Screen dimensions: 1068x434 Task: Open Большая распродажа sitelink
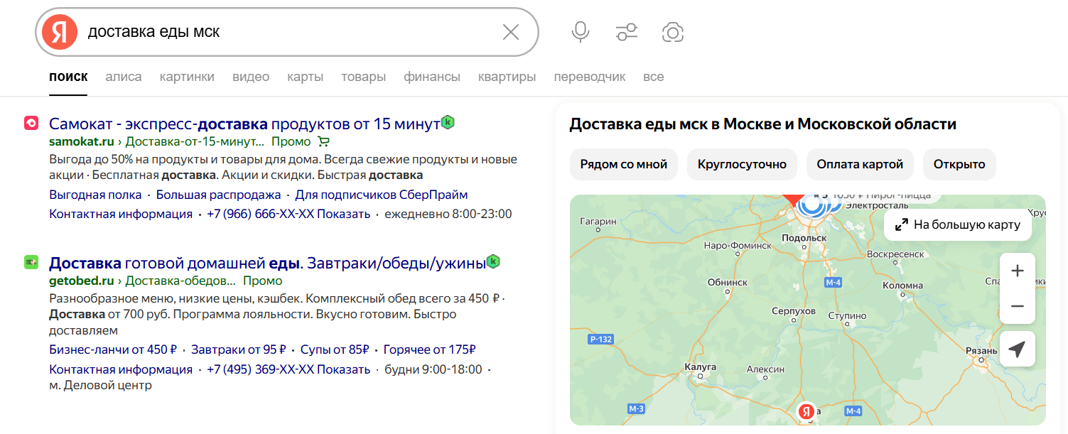coord(218,195)
